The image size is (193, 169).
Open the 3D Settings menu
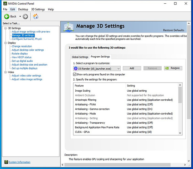[38, 9]
